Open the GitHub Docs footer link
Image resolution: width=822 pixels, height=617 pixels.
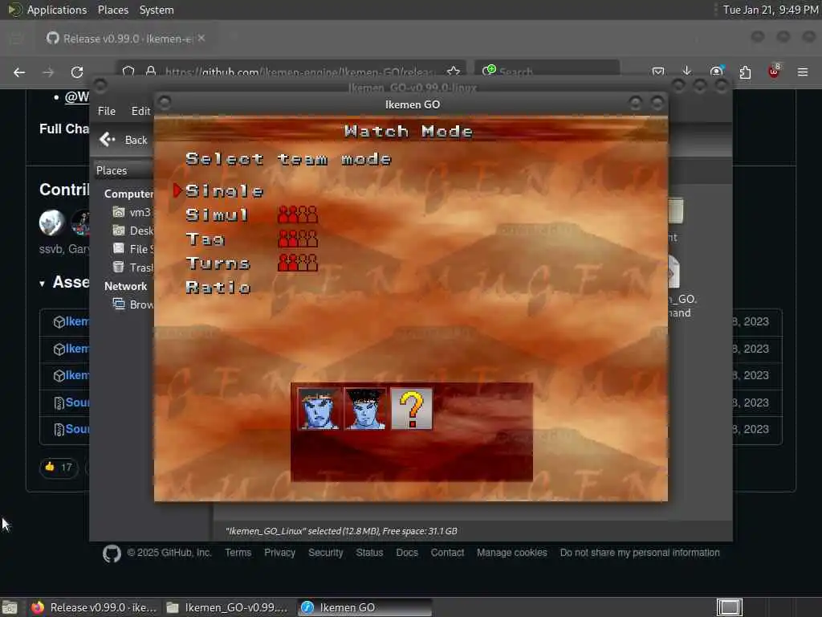coord(407,553)
